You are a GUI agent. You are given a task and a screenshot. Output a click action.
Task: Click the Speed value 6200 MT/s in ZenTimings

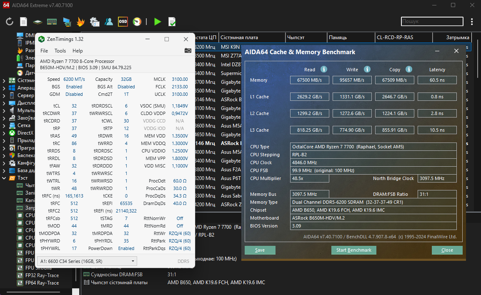74,79
